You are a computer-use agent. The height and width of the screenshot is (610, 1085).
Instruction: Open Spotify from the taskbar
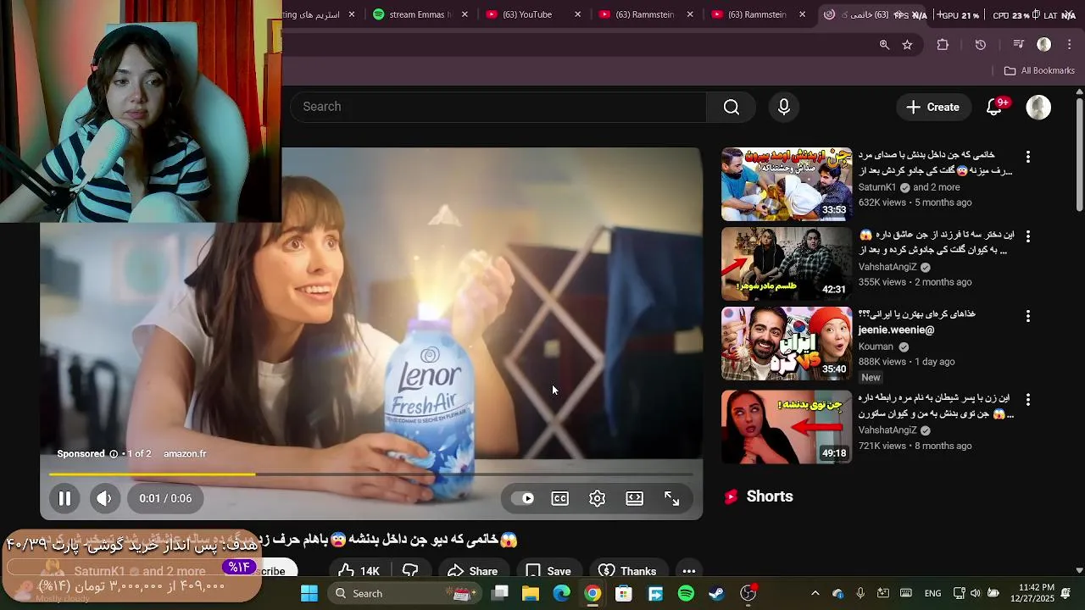click(x=686, y=593)
